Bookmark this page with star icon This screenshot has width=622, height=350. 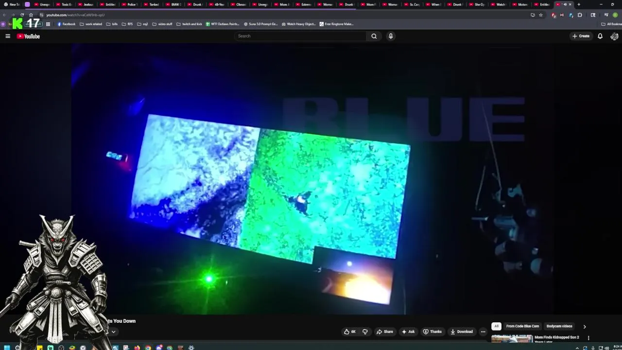[540, 15]
